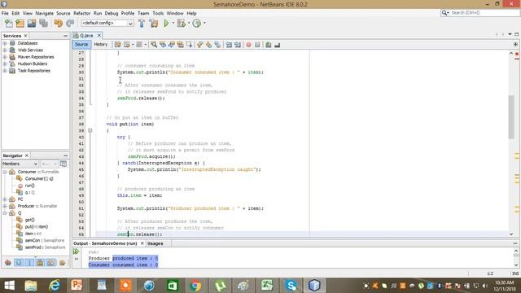The height and width of the screenshot is (293, 521).
Task: Start macro recording with the red circle
Action: pyautogui.click(x=248, y=45)
